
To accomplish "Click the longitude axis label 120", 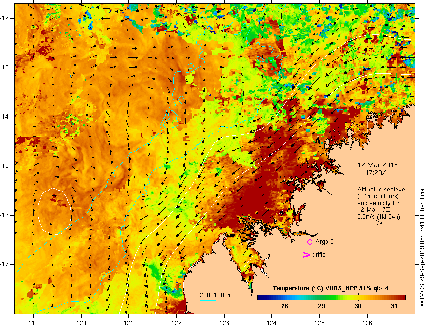I will click(81, 323).
